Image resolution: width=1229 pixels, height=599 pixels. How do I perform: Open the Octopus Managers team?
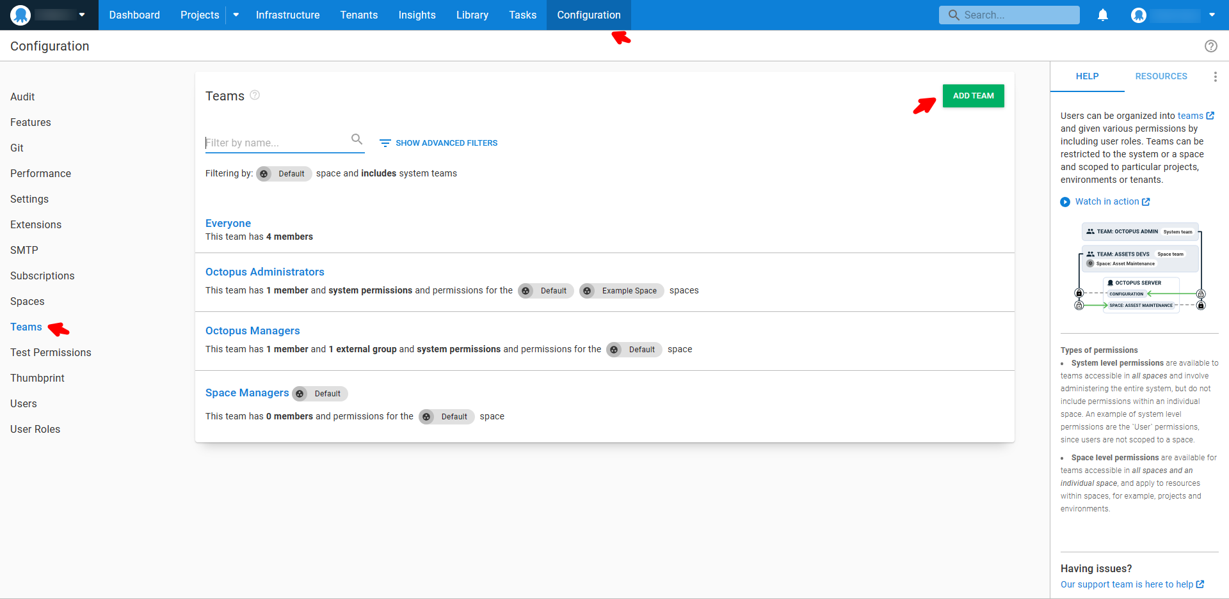(252, 331)
